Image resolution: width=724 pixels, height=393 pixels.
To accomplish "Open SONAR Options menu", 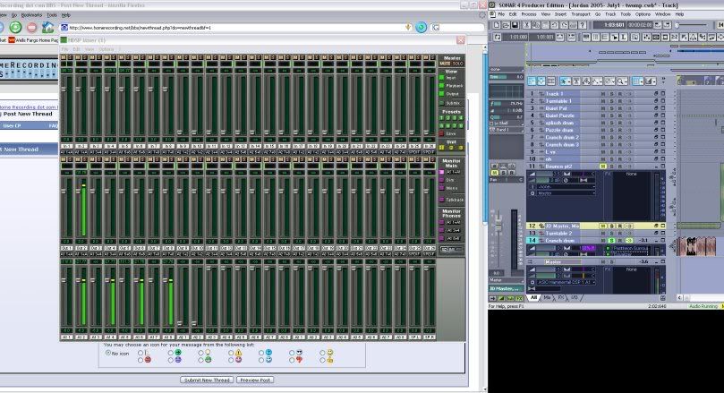I will coord(643,14).
